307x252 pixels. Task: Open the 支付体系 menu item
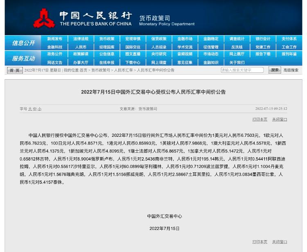coord(289,39)
